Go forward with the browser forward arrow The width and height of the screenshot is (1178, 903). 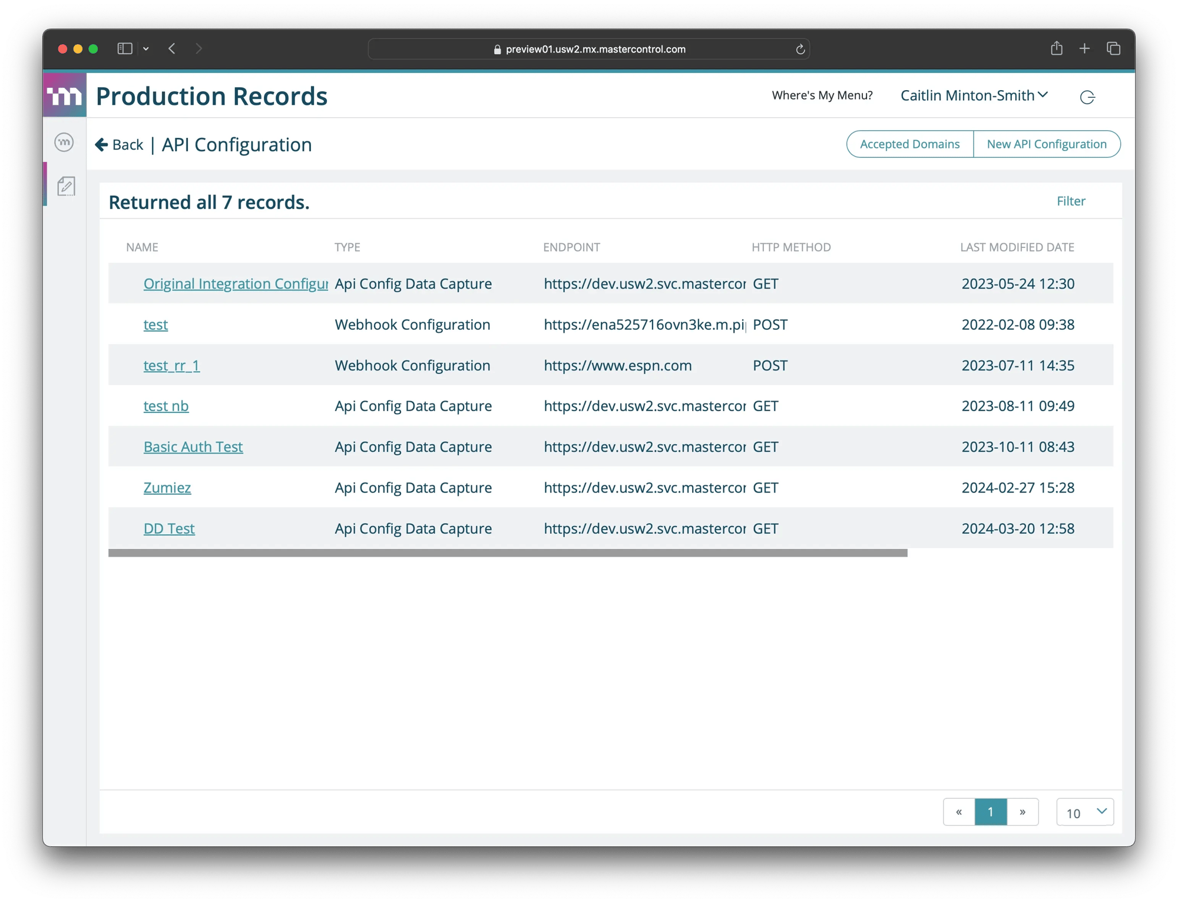tap(199, 49)
